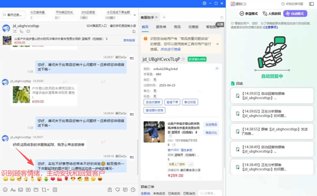Image resolution: width=317 pixels, height=196 pixels.
Task: Open log entry 14:38:55 顾客发送了消息
Action: click(x=272, y=131)
